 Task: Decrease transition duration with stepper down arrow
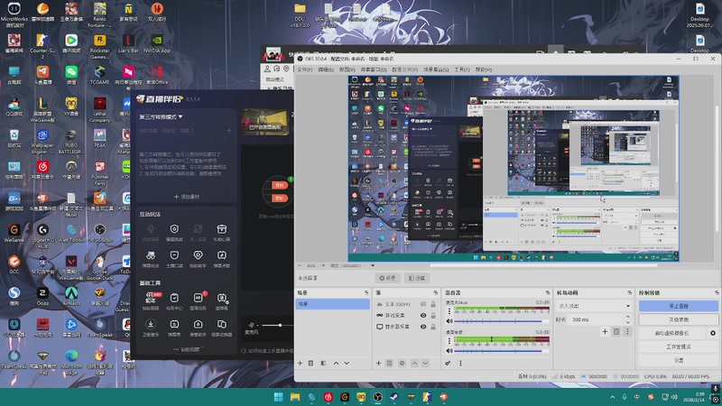627,322
